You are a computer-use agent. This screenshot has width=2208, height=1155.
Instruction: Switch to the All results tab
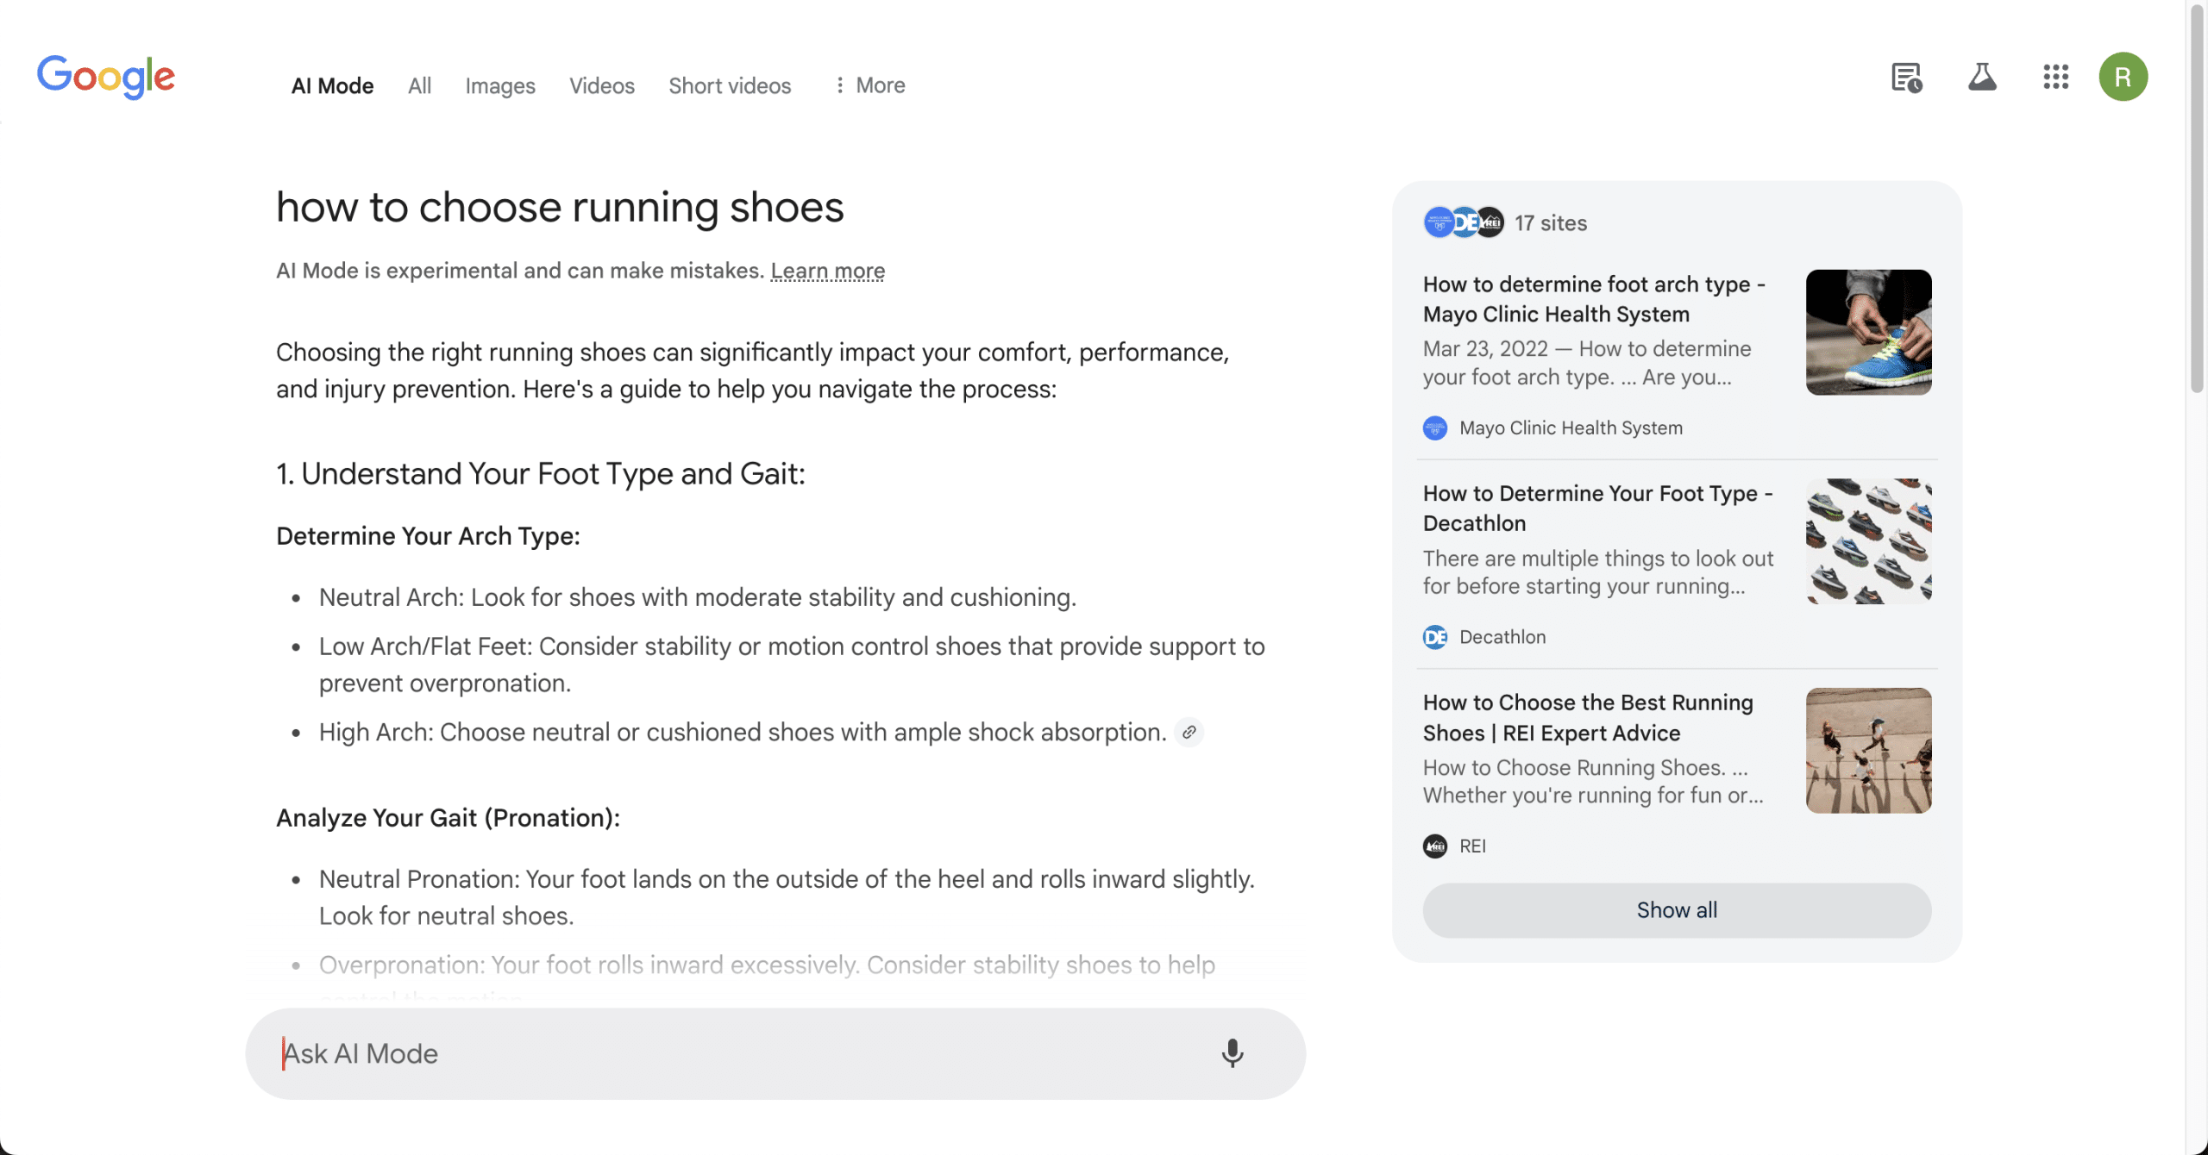pos(419,86)
